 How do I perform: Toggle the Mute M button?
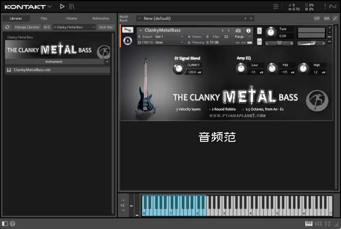coord(259,41)
